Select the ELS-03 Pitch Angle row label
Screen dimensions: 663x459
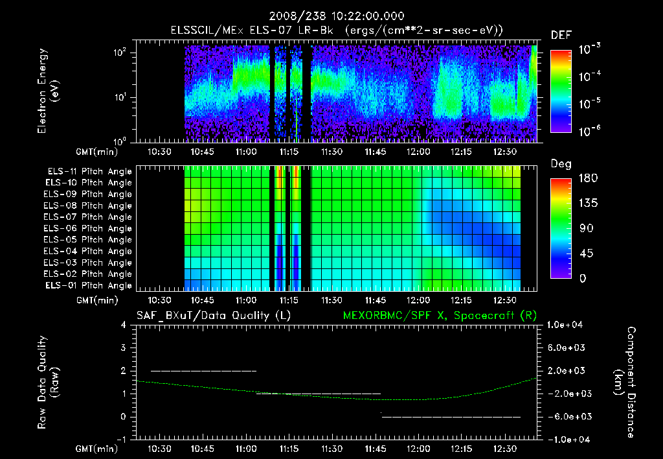tap(87, 263)
